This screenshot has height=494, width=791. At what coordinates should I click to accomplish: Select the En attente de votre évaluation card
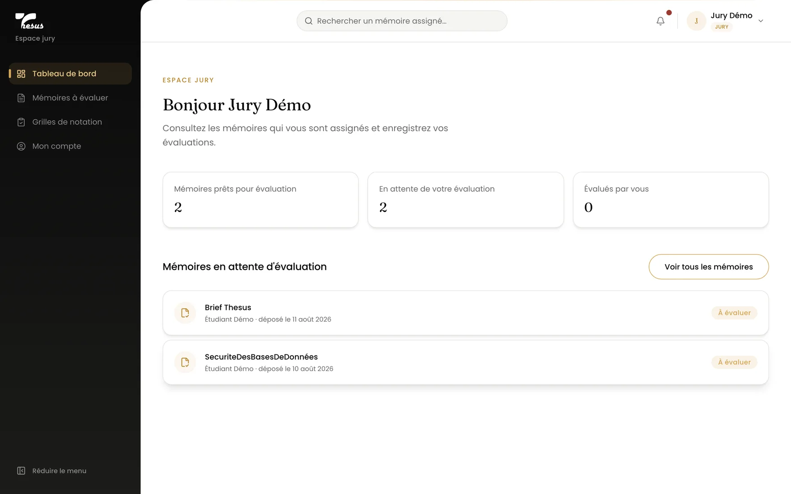click(x=466, y=200)
